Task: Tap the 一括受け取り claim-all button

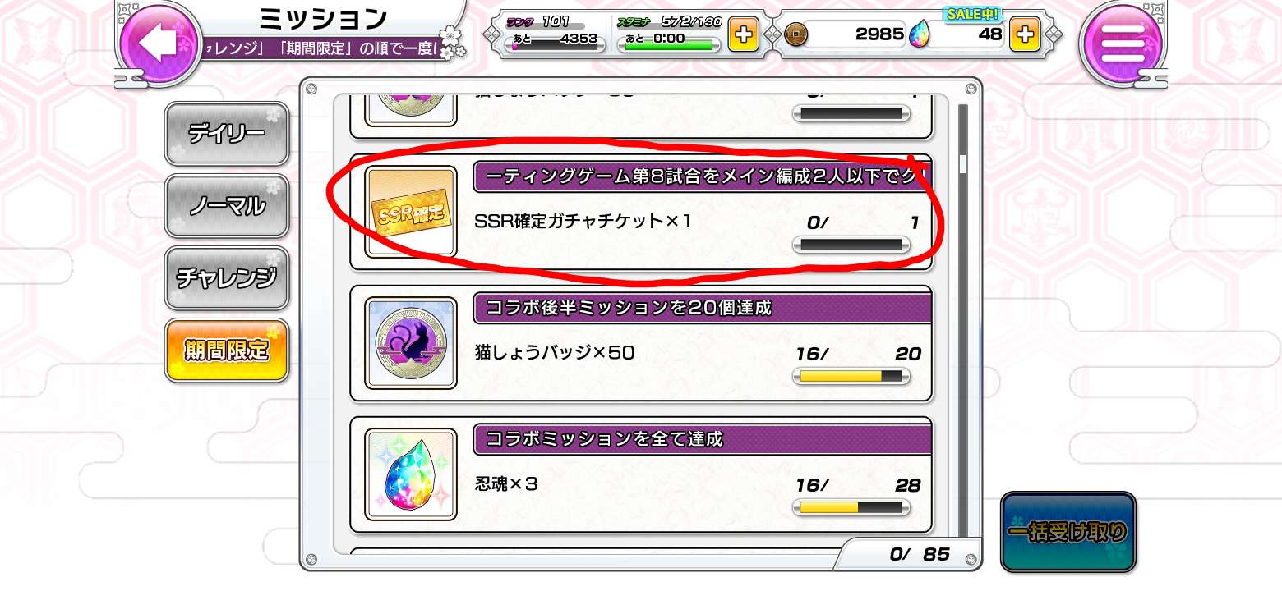Action: pyautogui.click(x=1068, y=532)
